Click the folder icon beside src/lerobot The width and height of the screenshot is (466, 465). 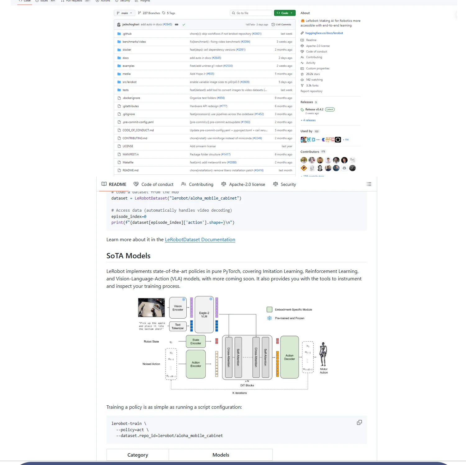[119, 82]
